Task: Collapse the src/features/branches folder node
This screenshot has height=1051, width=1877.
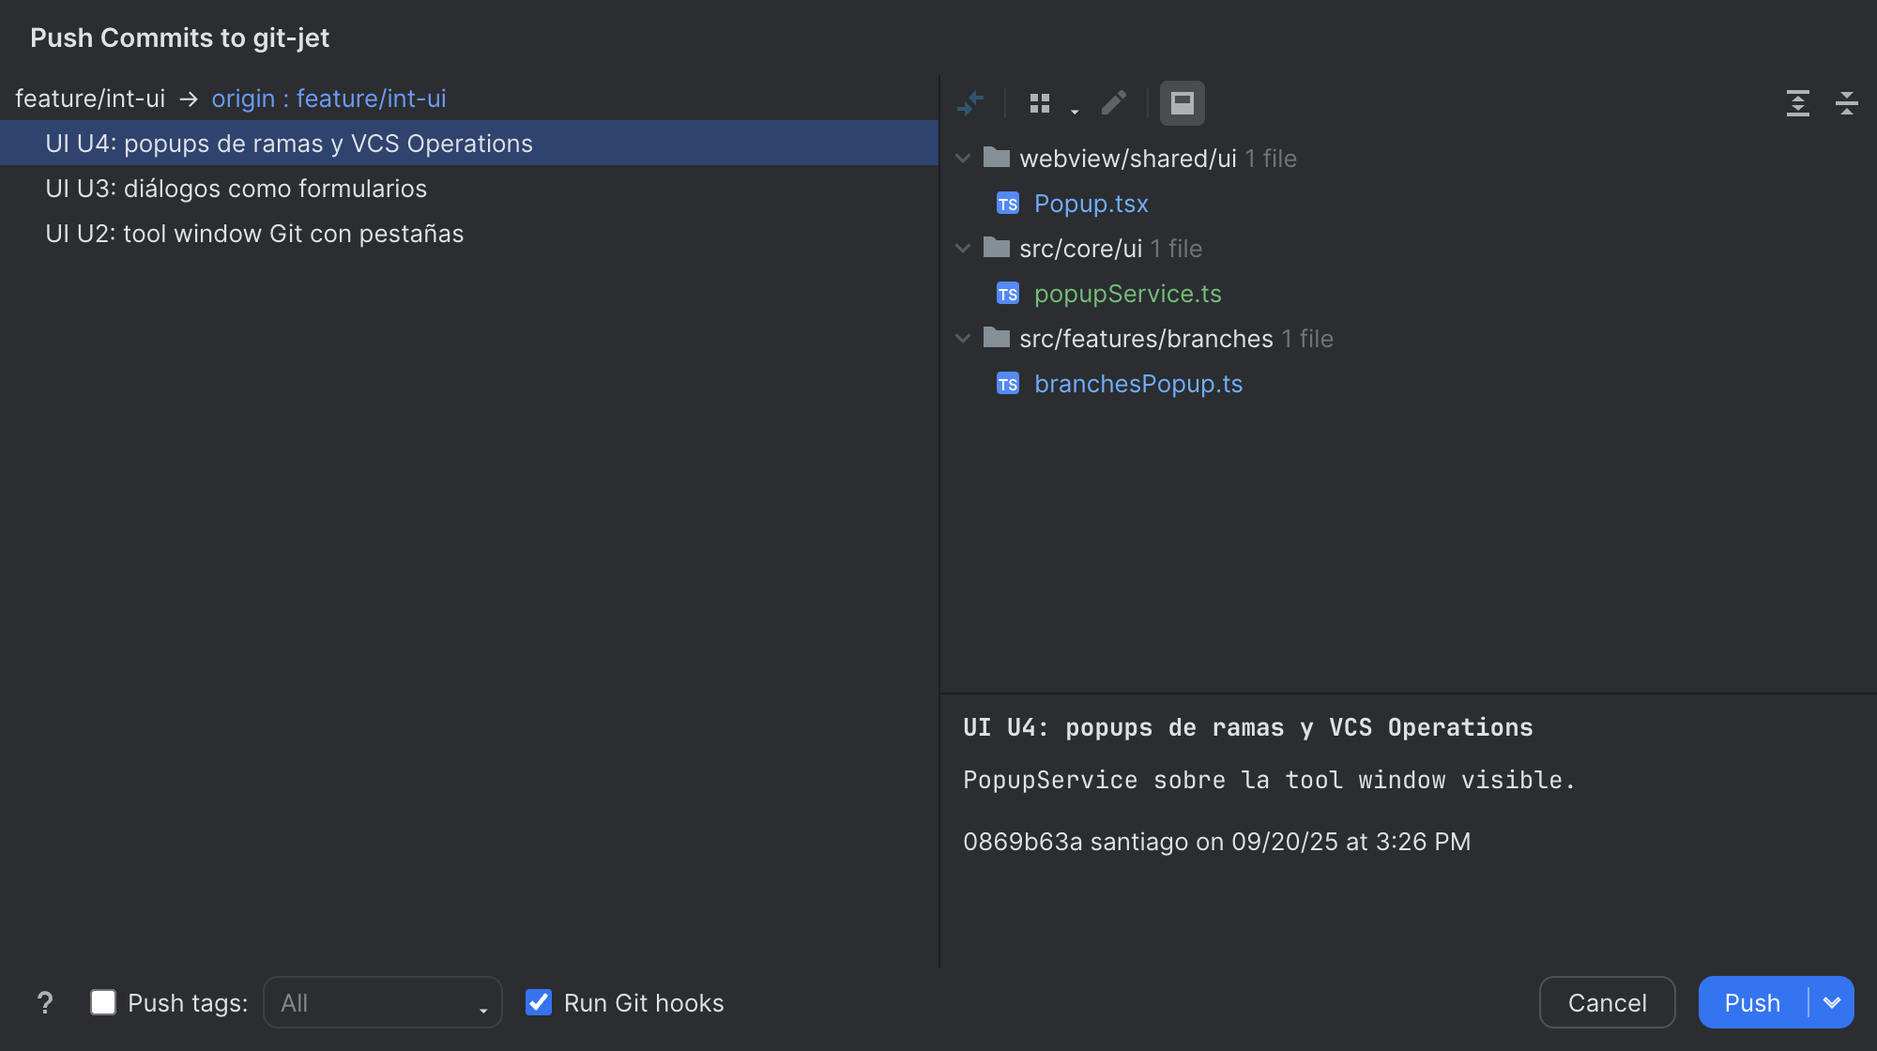Action: 963,339
